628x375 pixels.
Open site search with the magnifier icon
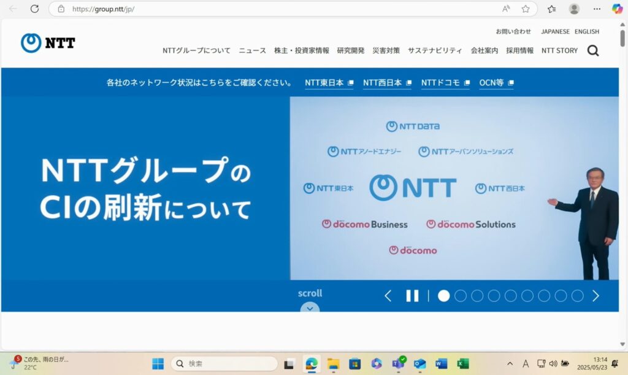coord(593,50)
